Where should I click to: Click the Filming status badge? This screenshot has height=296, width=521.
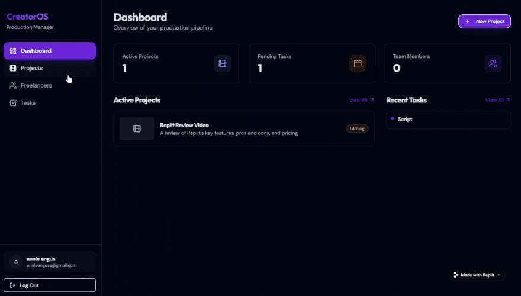(357, 128)
